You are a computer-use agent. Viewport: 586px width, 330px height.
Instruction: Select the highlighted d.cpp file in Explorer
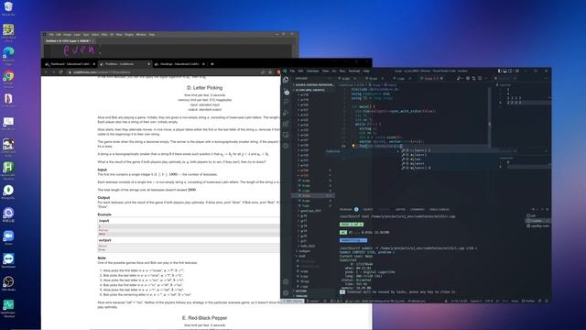(313, 195)
